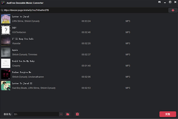Click the duration 00:02:06
Screen dimensions: 178x119
(86, 77)
